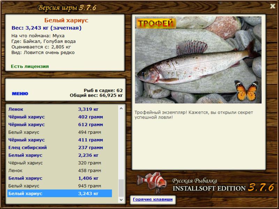
Task: Select the Чёрный хариус 411 грамм row
Action: point(60,140)
